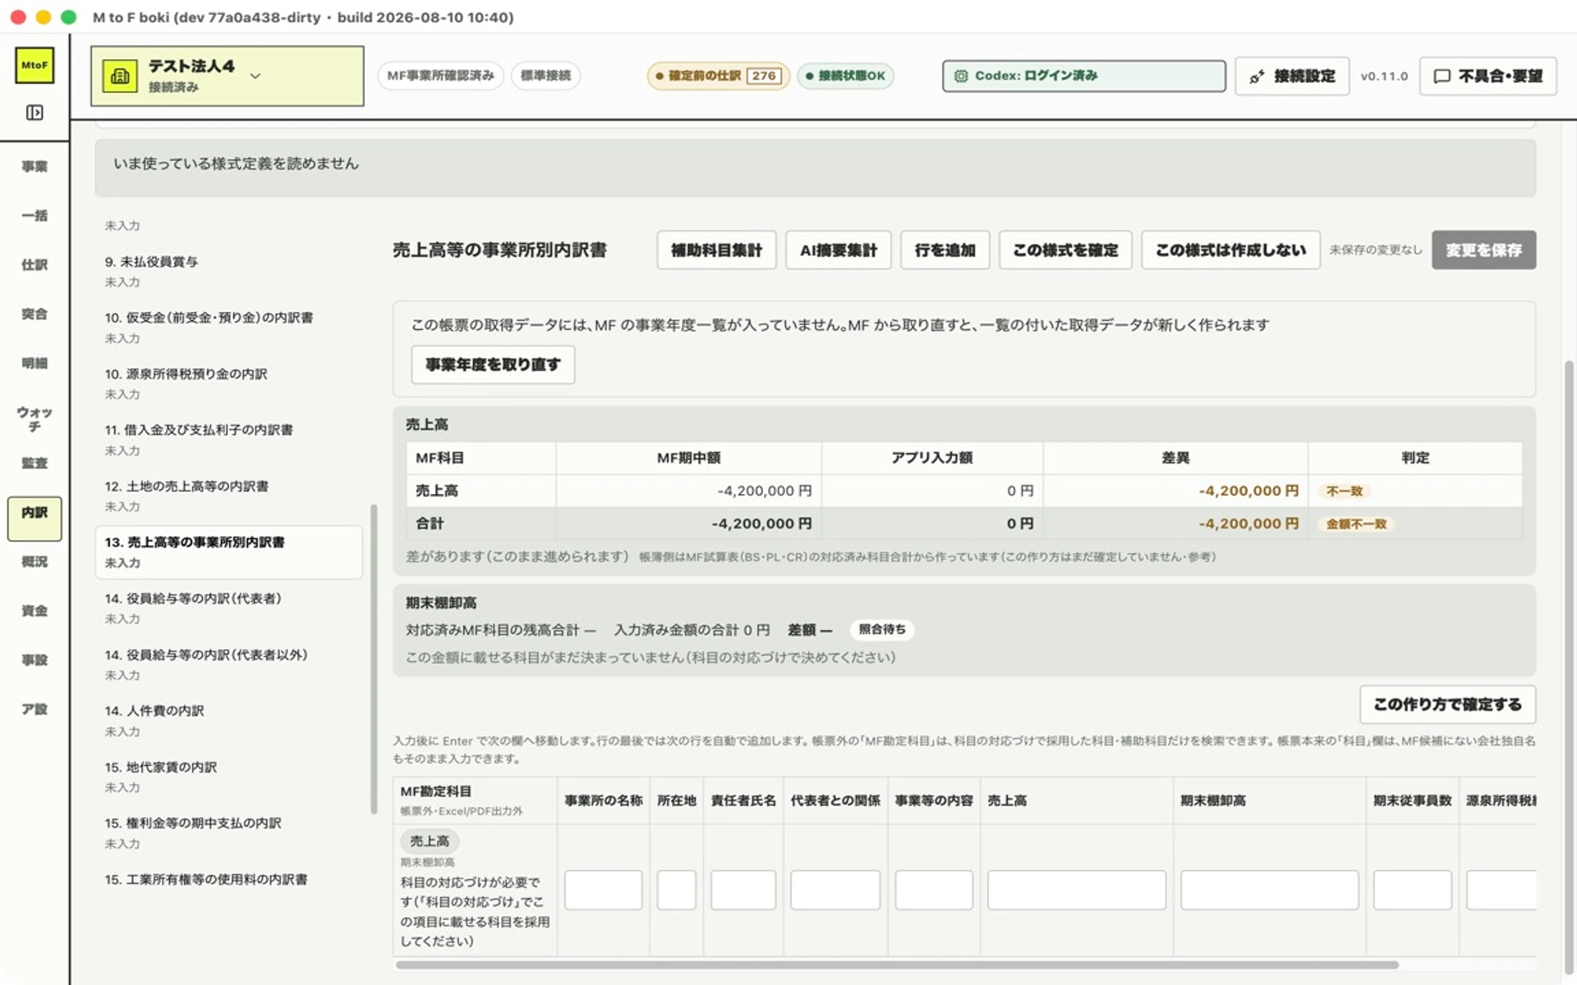Open the 明細 sidebar section
Image resolution: width=1577 pixels, height=985 pixels.
(x=34, y=364)
